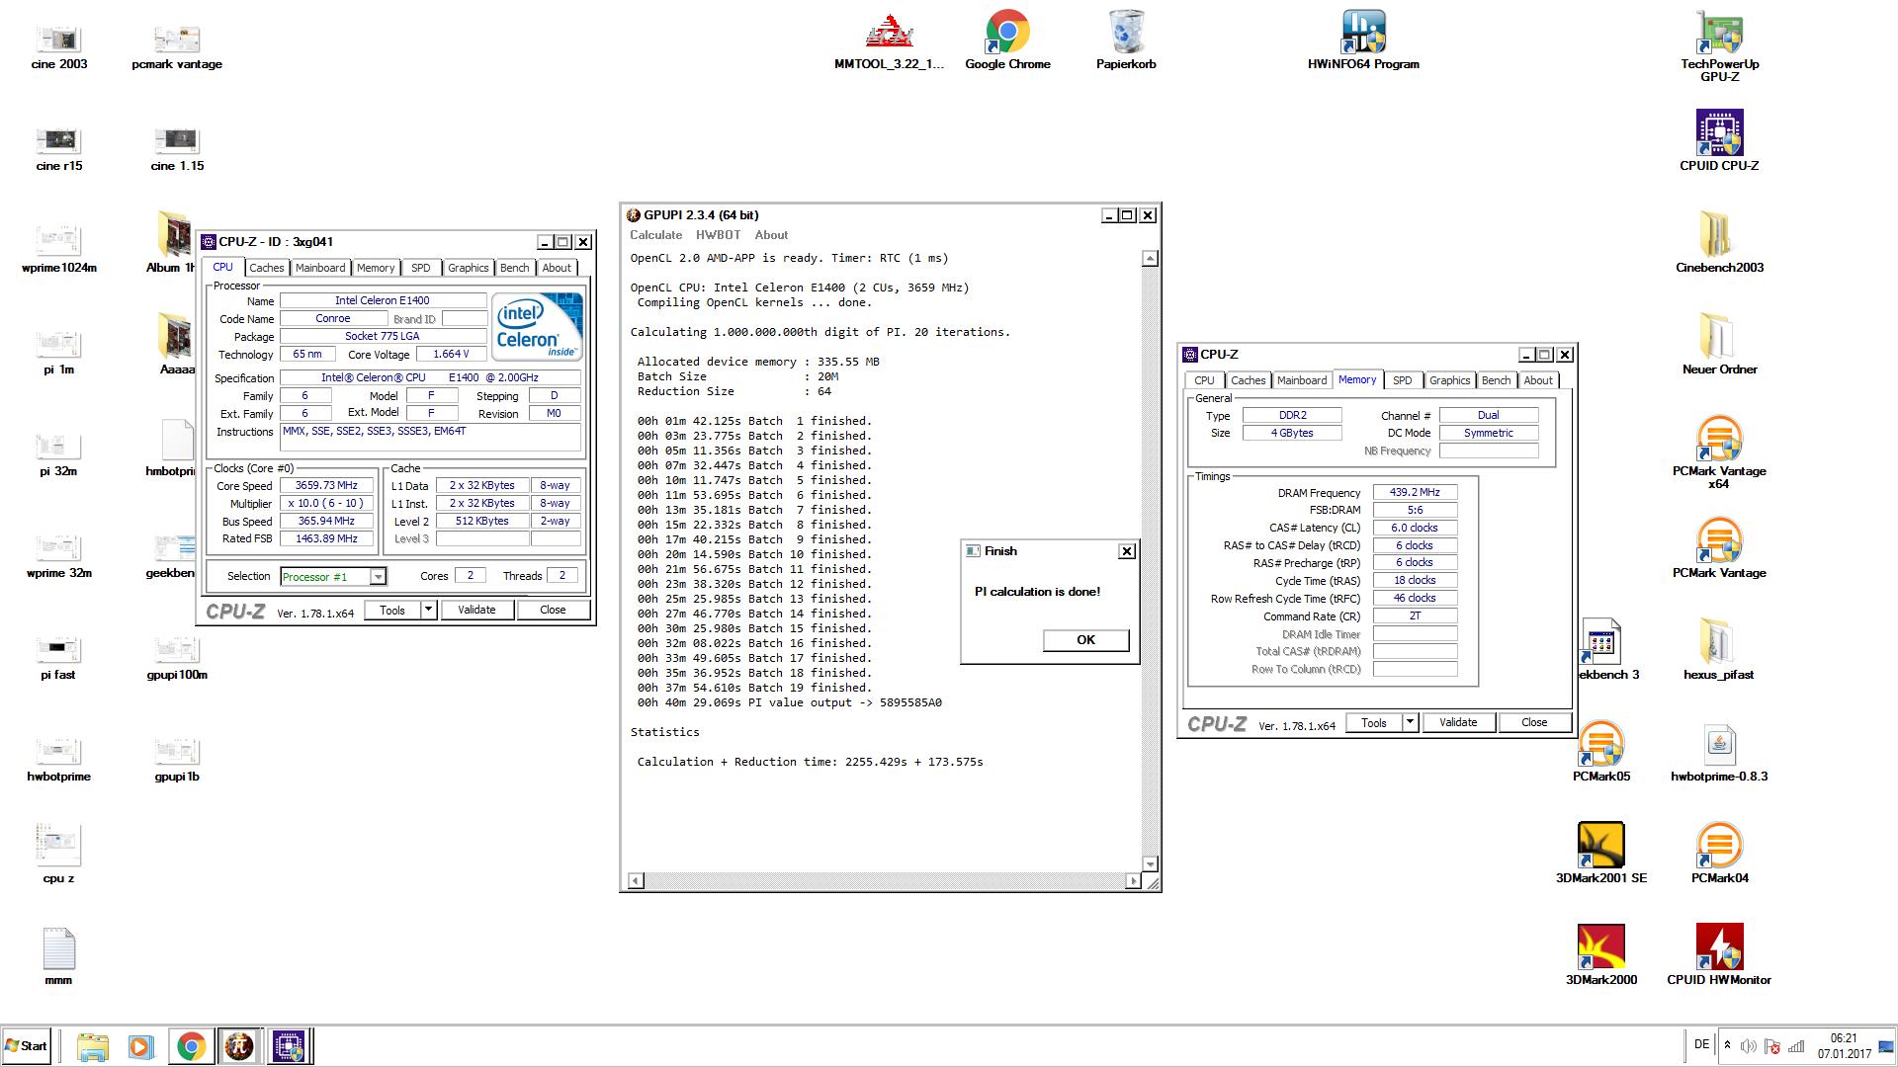Open the cine 2003 desktop icon
The height and width of the screenshot is (1067, 1898).
pos(59,46)
